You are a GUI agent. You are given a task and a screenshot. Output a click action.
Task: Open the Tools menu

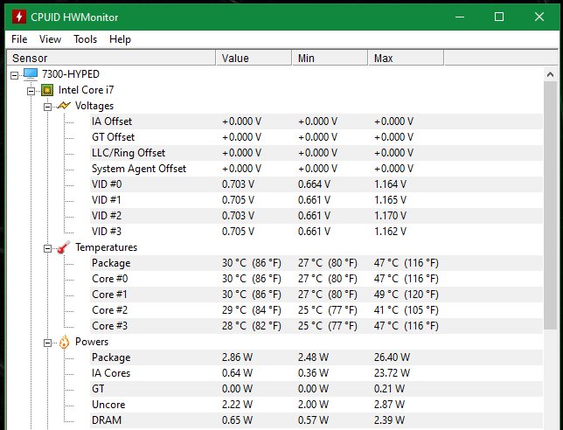pyautogui.click(x=85, y=39)
